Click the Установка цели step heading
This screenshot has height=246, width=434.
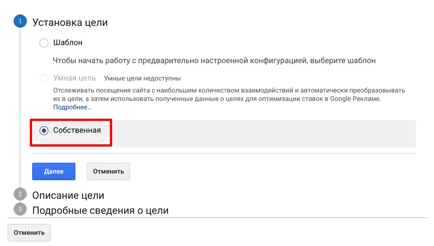[x=70, y=22]
